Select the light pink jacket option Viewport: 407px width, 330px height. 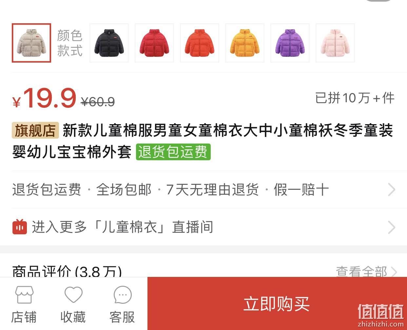click(x=335, y=43)
